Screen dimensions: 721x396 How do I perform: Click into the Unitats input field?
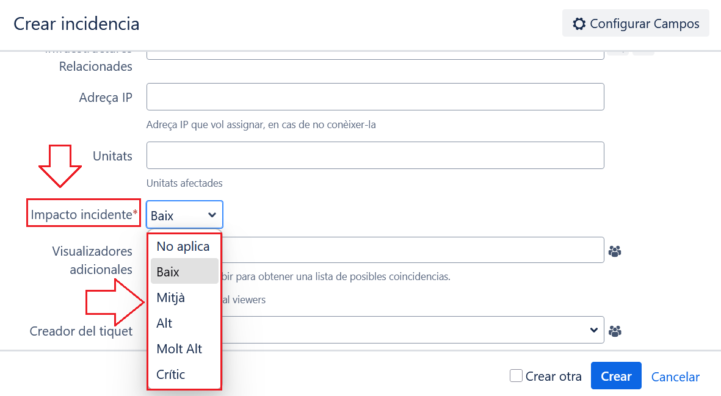tap(375, 156)
